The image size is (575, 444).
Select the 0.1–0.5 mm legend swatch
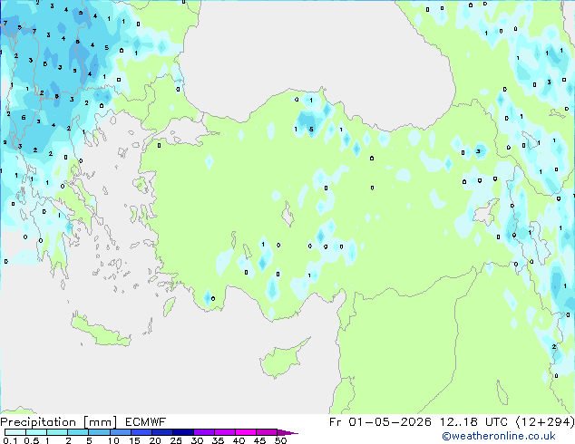coord(15,432)
